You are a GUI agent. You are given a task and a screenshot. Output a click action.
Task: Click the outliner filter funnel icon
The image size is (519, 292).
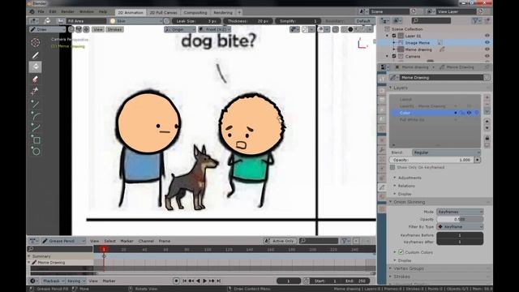[476, 21]
